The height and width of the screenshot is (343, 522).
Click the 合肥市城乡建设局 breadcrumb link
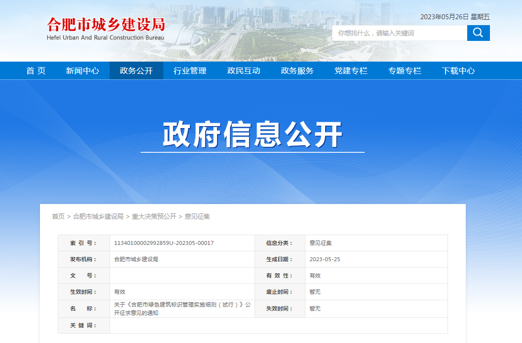point(98,216)
